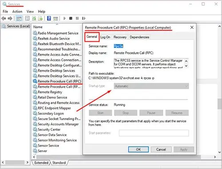Click services list vertical scrollbar thumb
The image size is (222, 169).
[219, 104]
